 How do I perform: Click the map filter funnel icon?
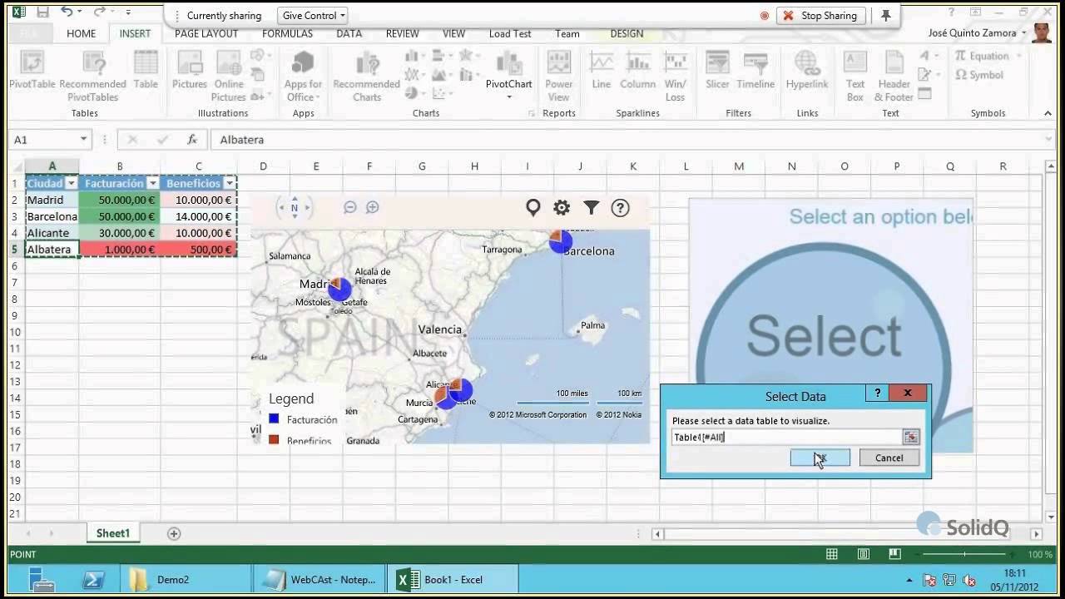click(591, 208)
